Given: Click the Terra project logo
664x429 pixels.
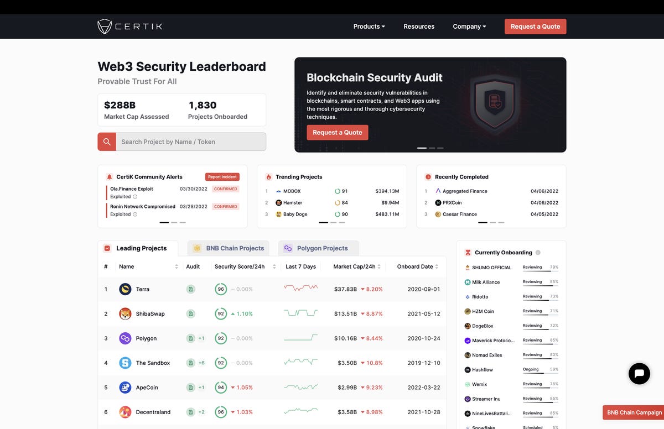Looking at the screenshot, I should pos(125,289).
